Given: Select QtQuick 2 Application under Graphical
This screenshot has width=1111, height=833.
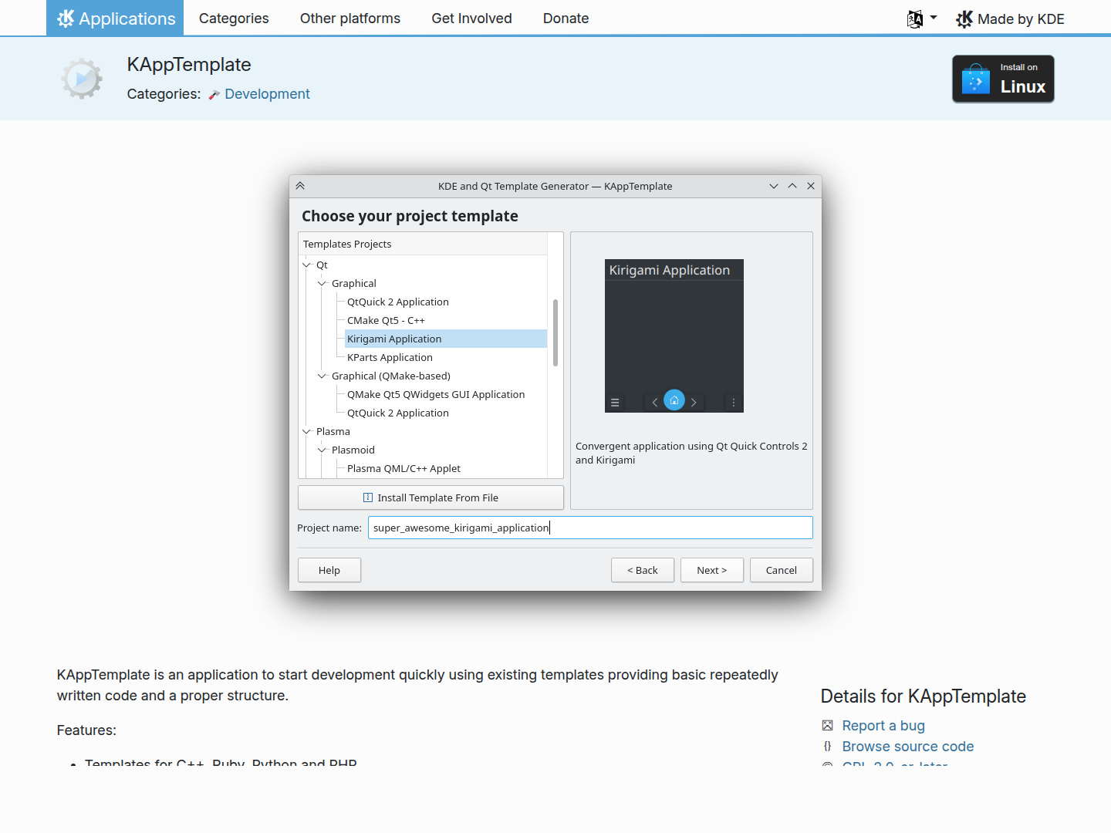Looking at the screenshot, I should 398,302.
